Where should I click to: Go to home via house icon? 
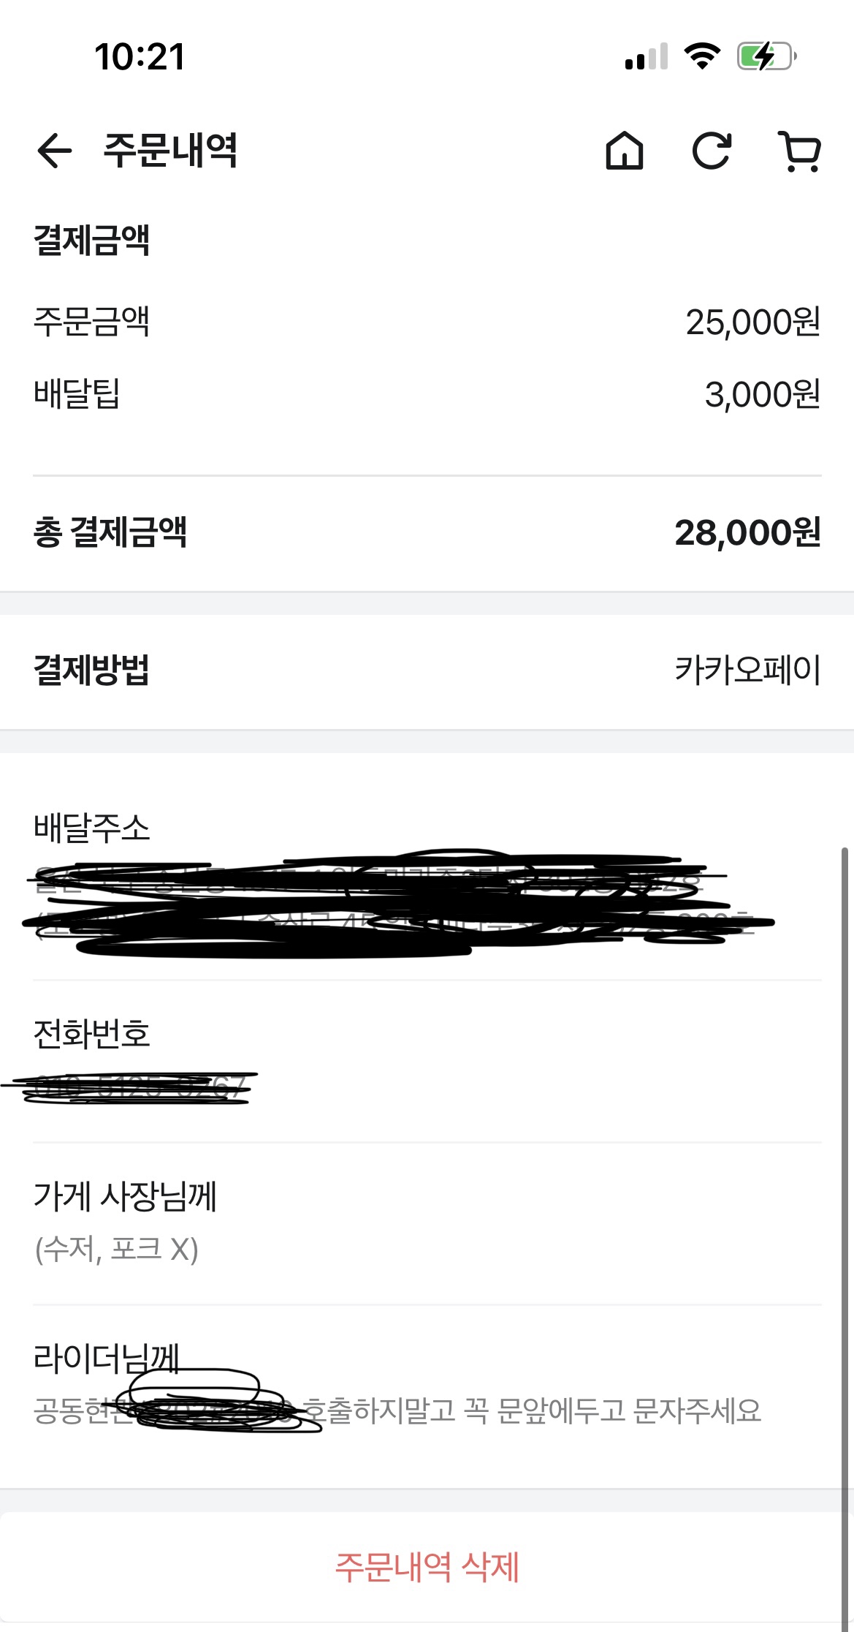pos(625,151)
